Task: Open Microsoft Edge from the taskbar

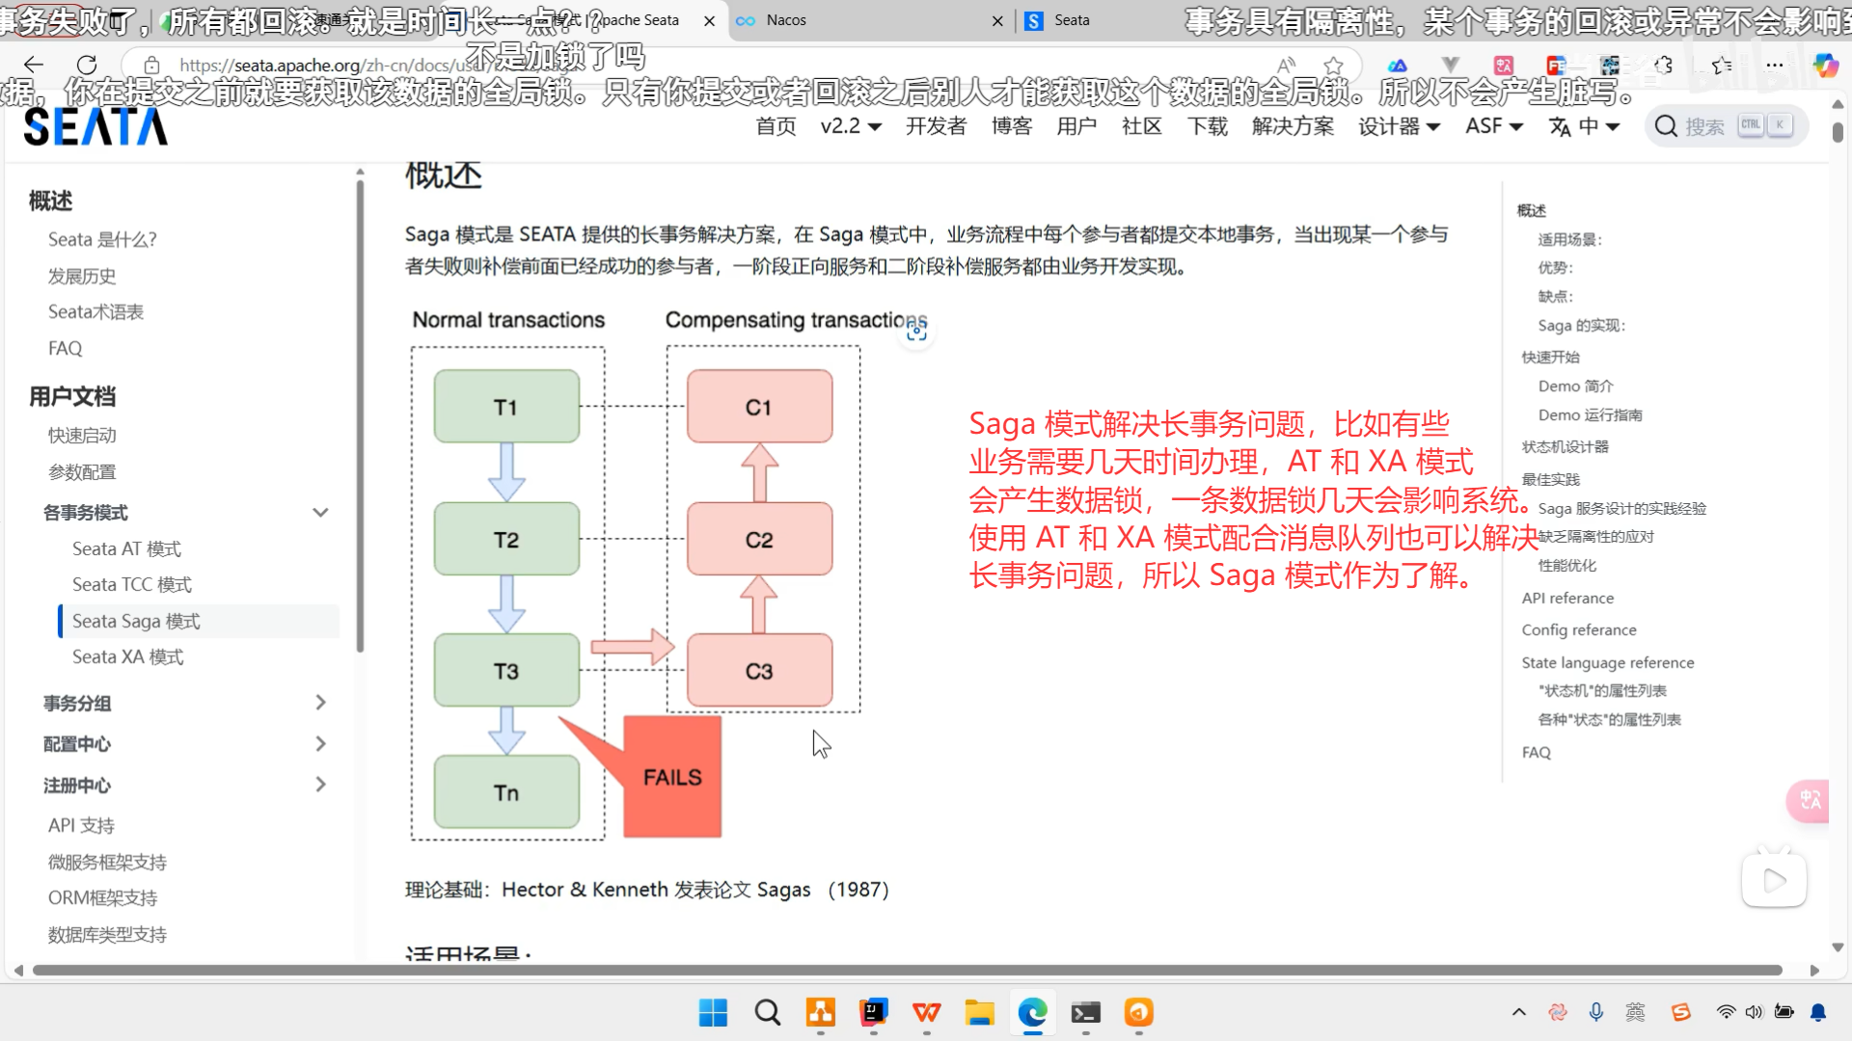Action: [1032, 1013]
